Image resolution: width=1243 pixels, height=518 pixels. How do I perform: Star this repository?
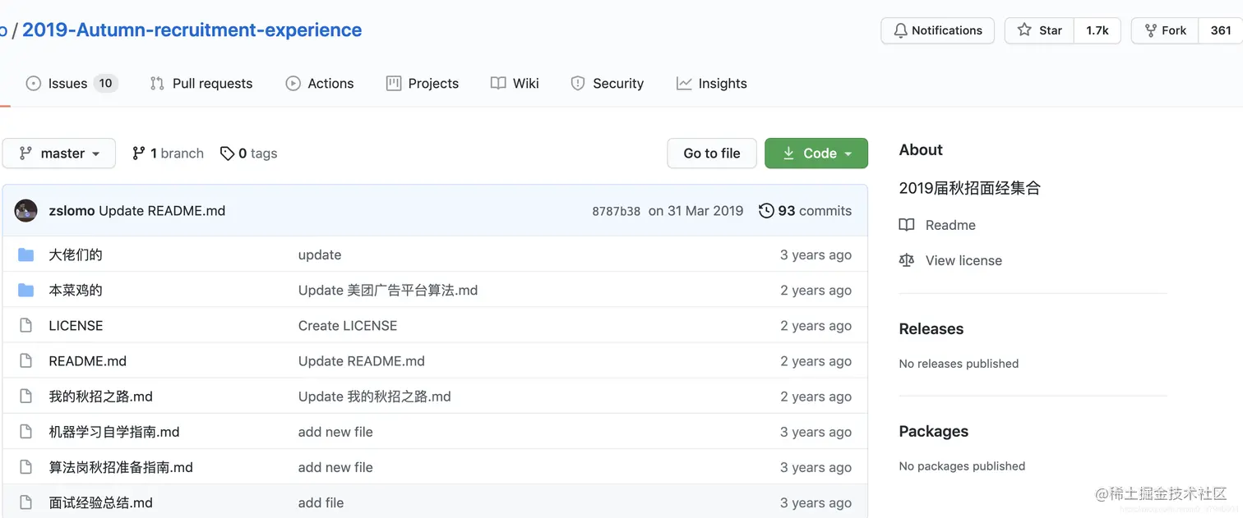[1040, 30]
